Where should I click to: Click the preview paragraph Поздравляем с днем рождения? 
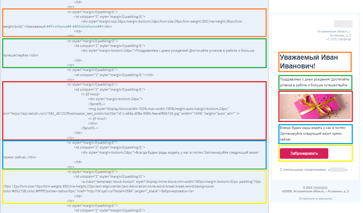(314, 82)
